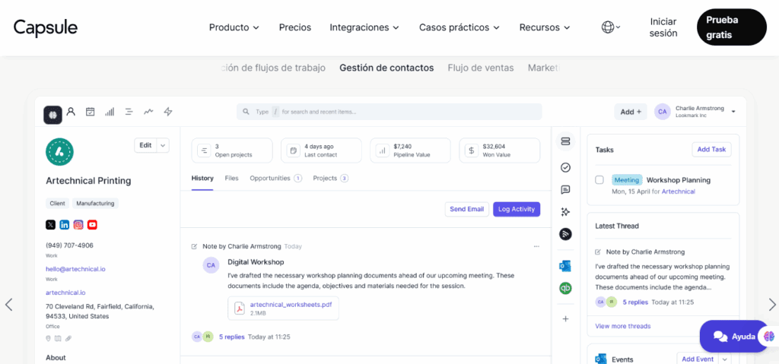Click the Won Value stat card

click(x=499, y=150)
